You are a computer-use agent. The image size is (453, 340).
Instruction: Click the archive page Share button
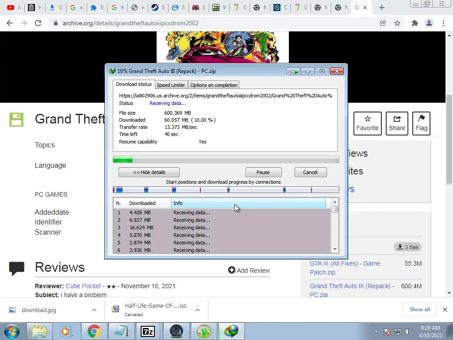397,124
